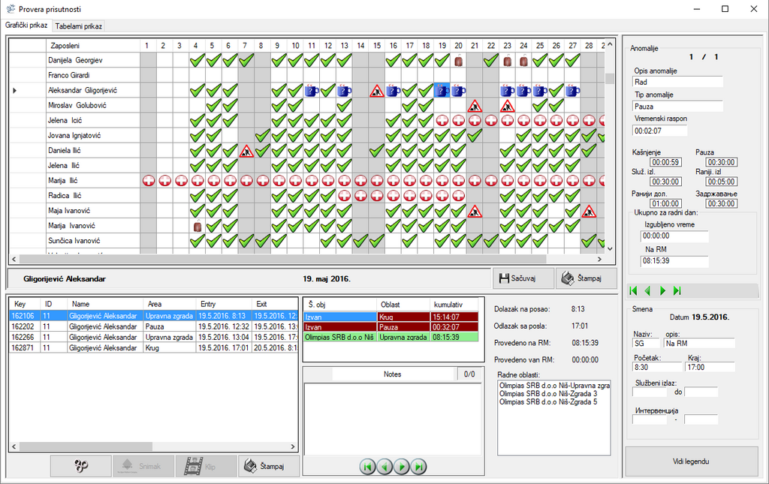Jump to the first anomaly with the green arrow

(x=633, y=290)
